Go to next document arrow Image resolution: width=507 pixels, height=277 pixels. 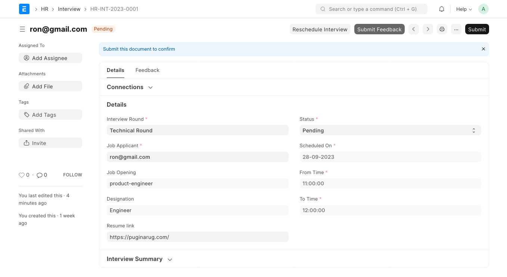click(x=428, y=29)
